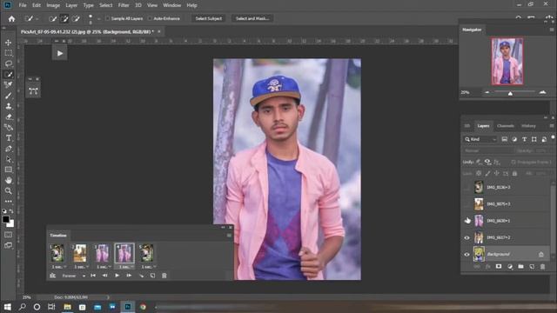Select the Zoom tool
Screen dimensions: 557x313
pyautogui.click(x=9, y=191)
